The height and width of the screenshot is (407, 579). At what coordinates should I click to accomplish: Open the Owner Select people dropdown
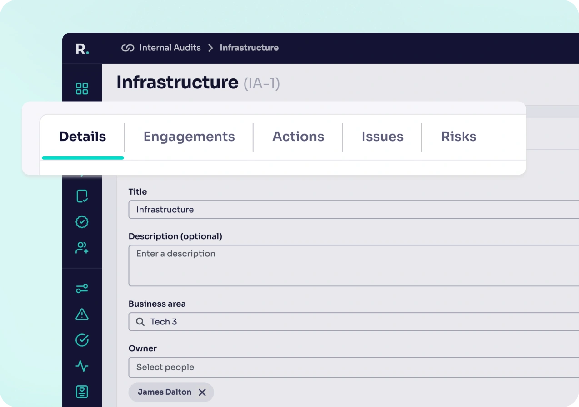pyautogui.click(x=353, y=368)
